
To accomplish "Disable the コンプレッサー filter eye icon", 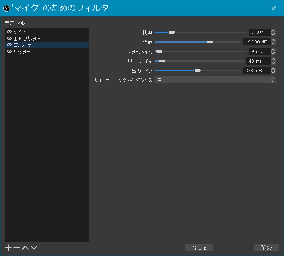I will (x=9, y=45).
